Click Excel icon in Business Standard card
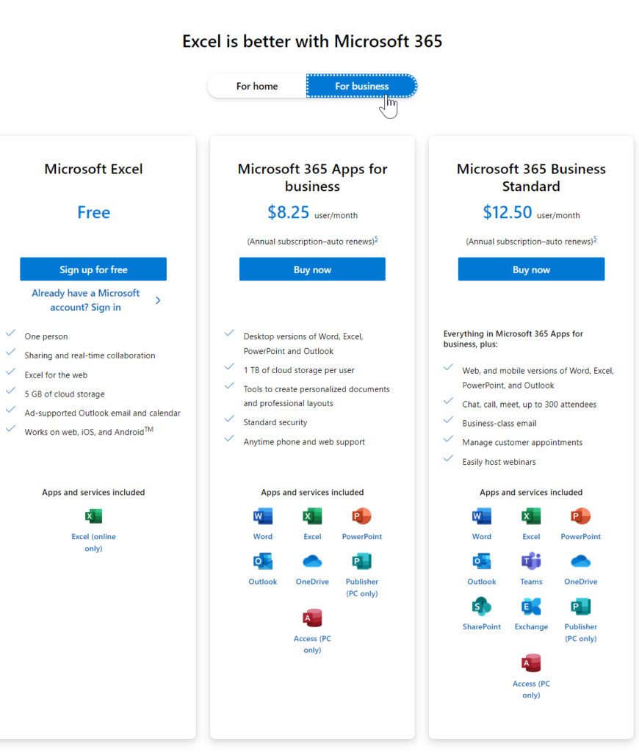This screenshot has height=752, width=639. (x=531, y=516)
